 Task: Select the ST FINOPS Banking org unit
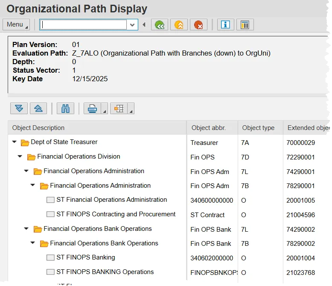85,257
